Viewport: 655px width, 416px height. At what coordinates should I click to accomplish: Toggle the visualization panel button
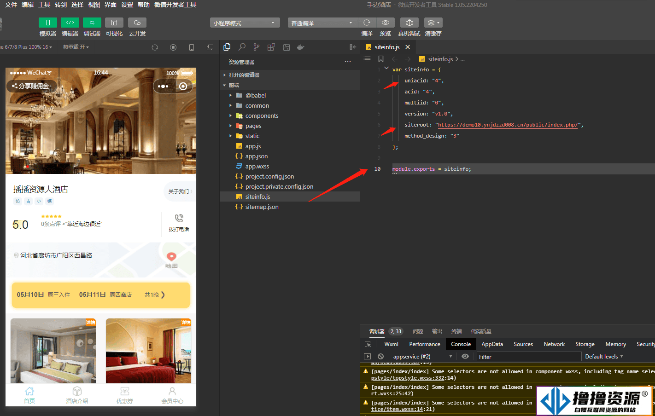coord(114,23)
